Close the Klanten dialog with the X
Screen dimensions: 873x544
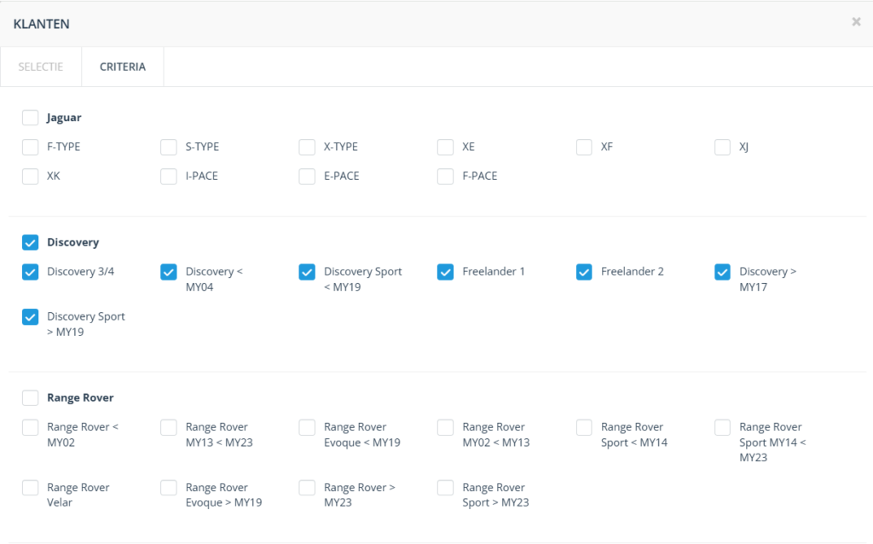pos(856,21)
